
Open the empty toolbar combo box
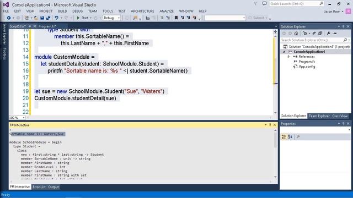click(225, 18)
